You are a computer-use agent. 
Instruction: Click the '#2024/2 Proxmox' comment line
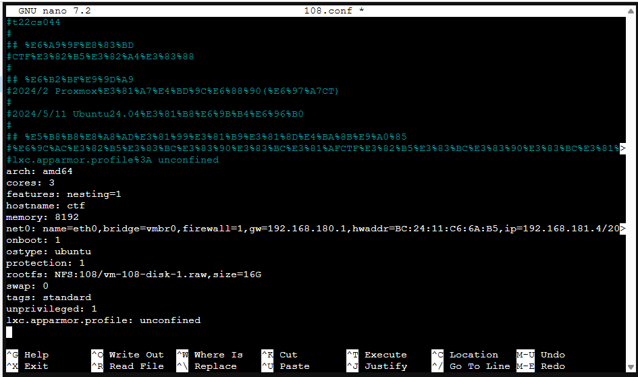click(173, 91)
